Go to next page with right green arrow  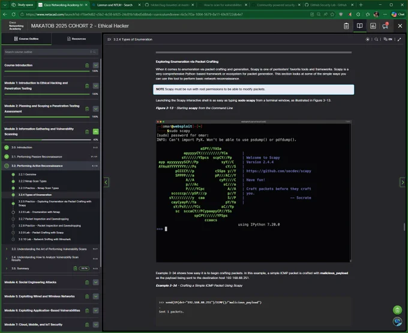pos(402,182)
